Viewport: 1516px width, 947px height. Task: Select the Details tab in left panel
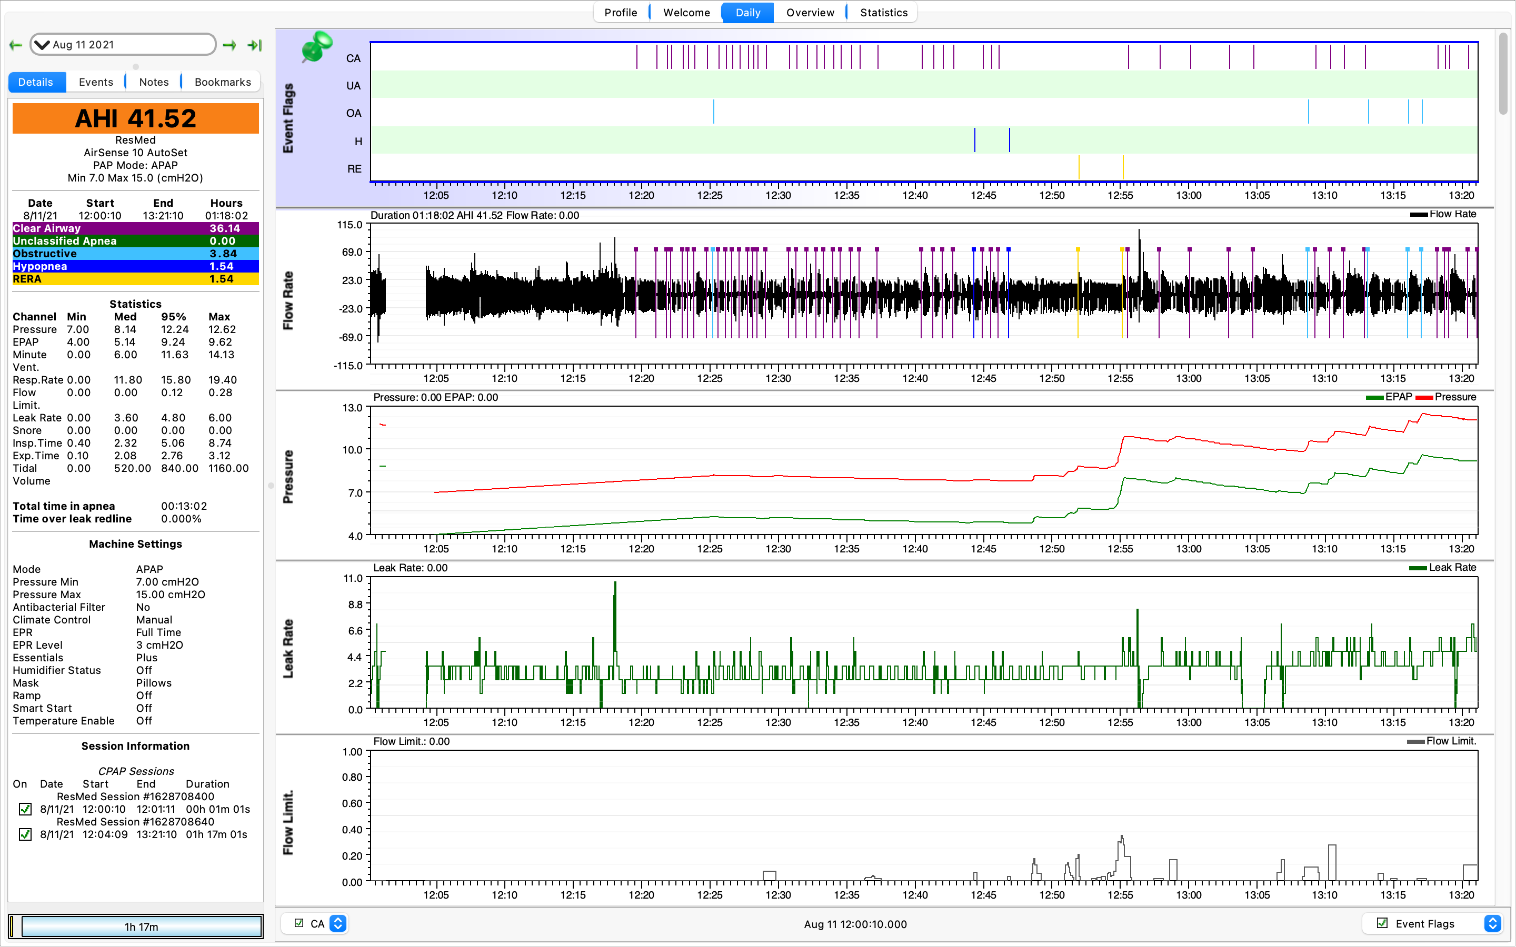36,82
